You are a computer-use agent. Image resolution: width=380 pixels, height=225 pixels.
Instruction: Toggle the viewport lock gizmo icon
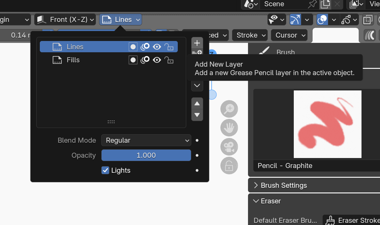click(x=229, y=166)
